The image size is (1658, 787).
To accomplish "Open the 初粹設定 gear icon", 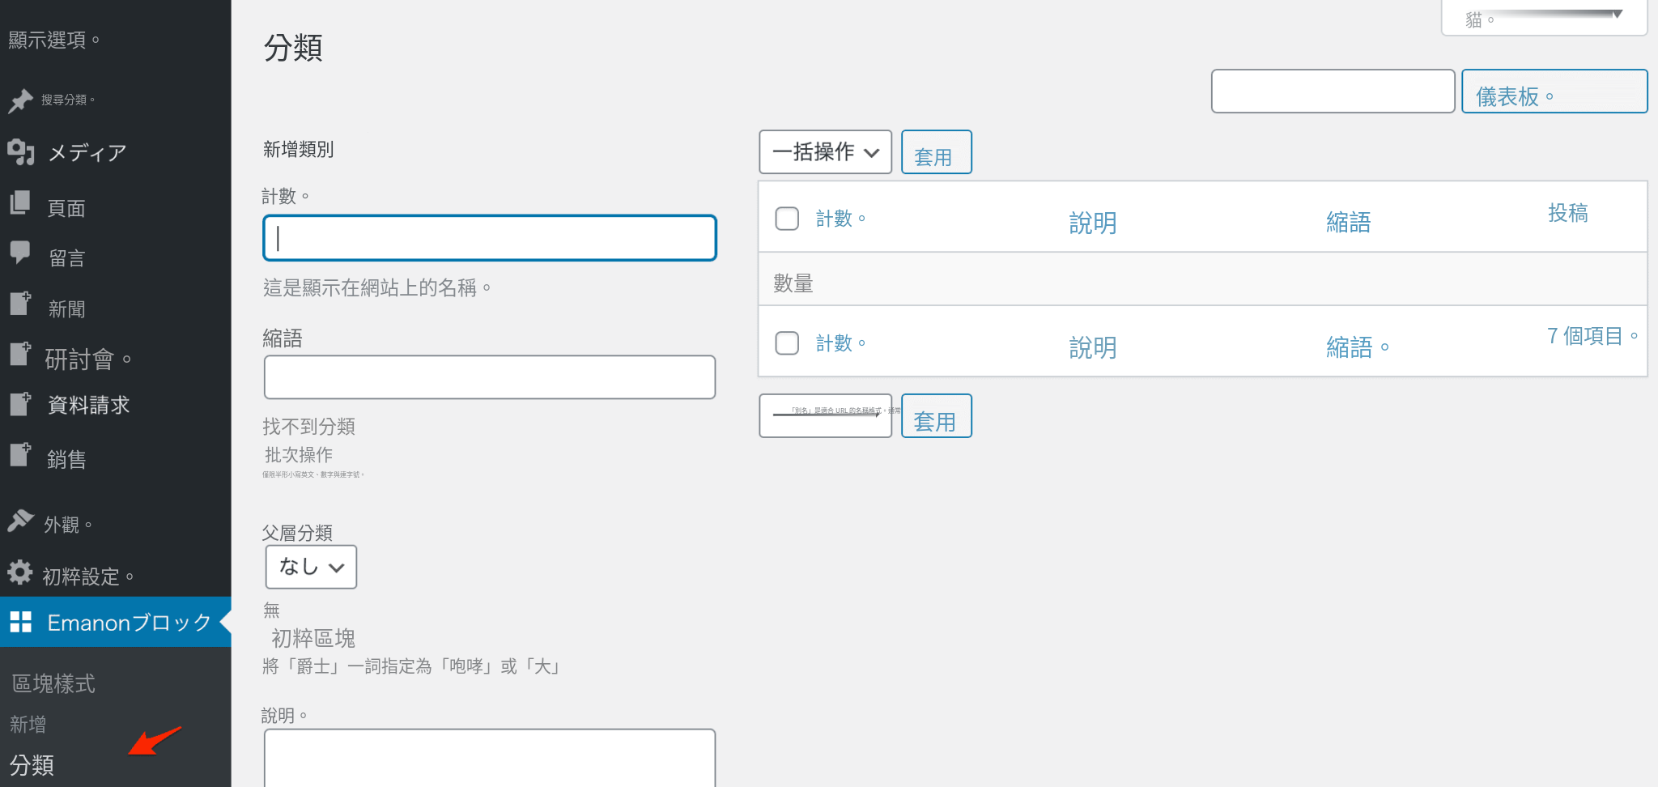I will coord(20,572).
